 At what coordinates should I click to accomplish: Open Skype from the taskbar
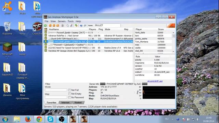50,119
